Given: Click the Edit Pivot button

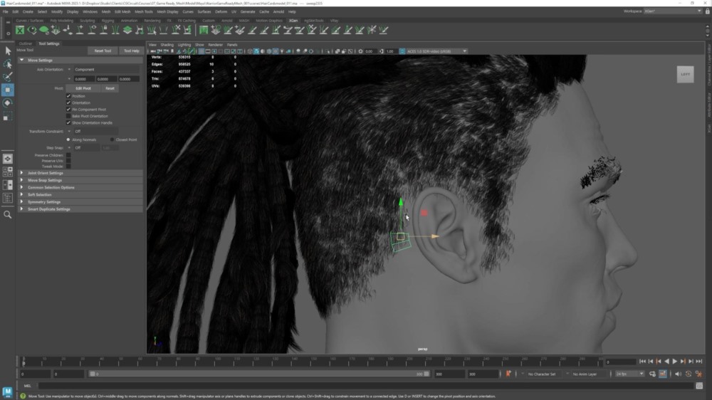Looking at the screenshot, I should (x=83, y=88).
